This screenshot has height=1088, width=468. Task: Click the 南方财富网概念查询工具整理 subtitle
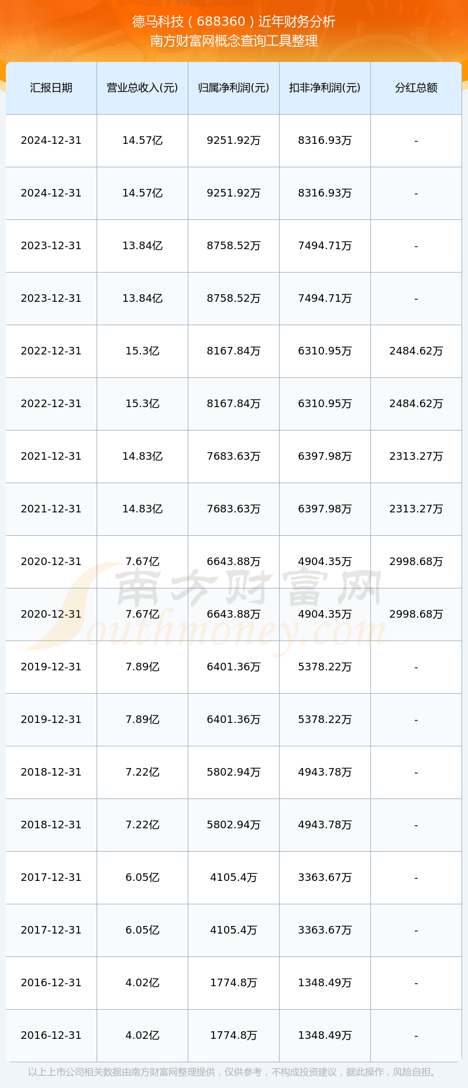[x=234, y=41]
